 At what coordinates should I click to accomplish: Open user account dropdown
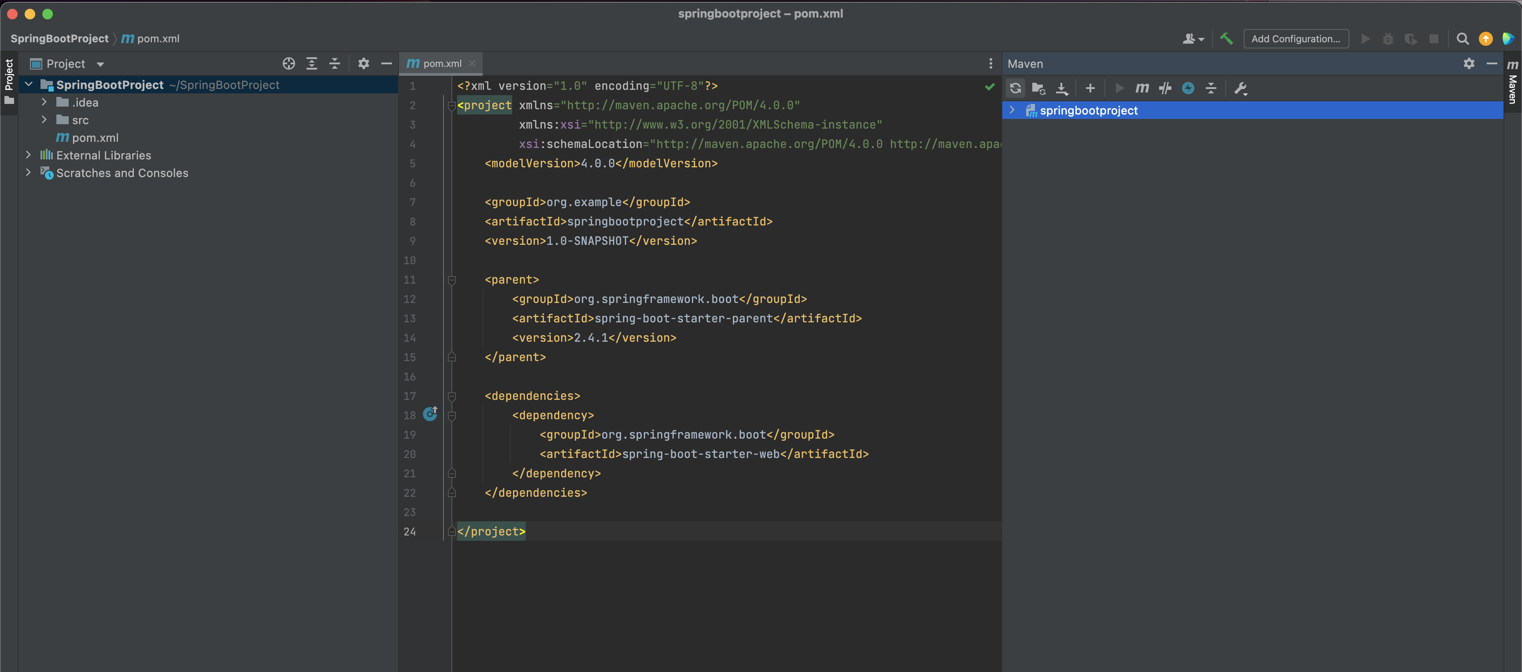[1193, 38]
